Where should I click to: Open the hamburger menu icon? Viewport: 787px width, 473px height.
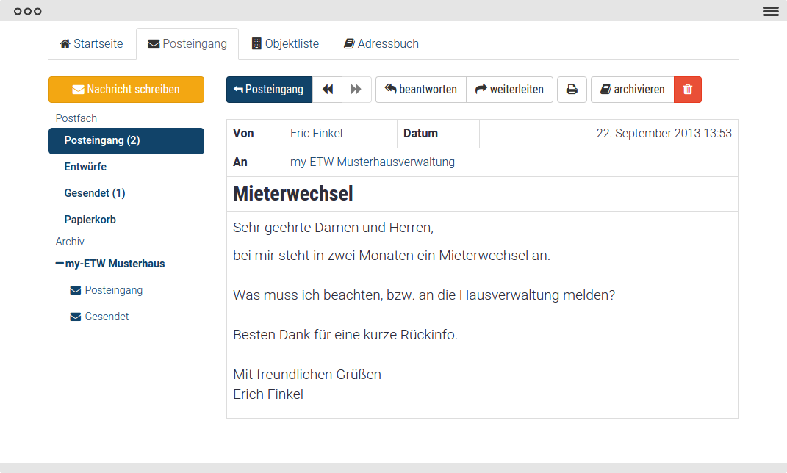(x=771, y=11)
